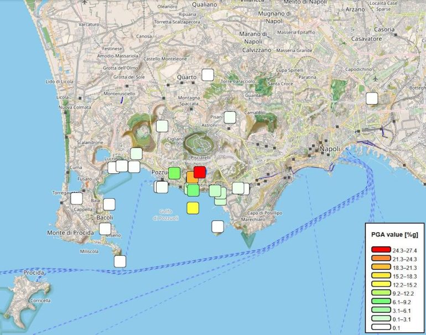Select the orange 21.3–24.3 legend swatch
The width and height of the screenshot is (426, 335).
381,259
